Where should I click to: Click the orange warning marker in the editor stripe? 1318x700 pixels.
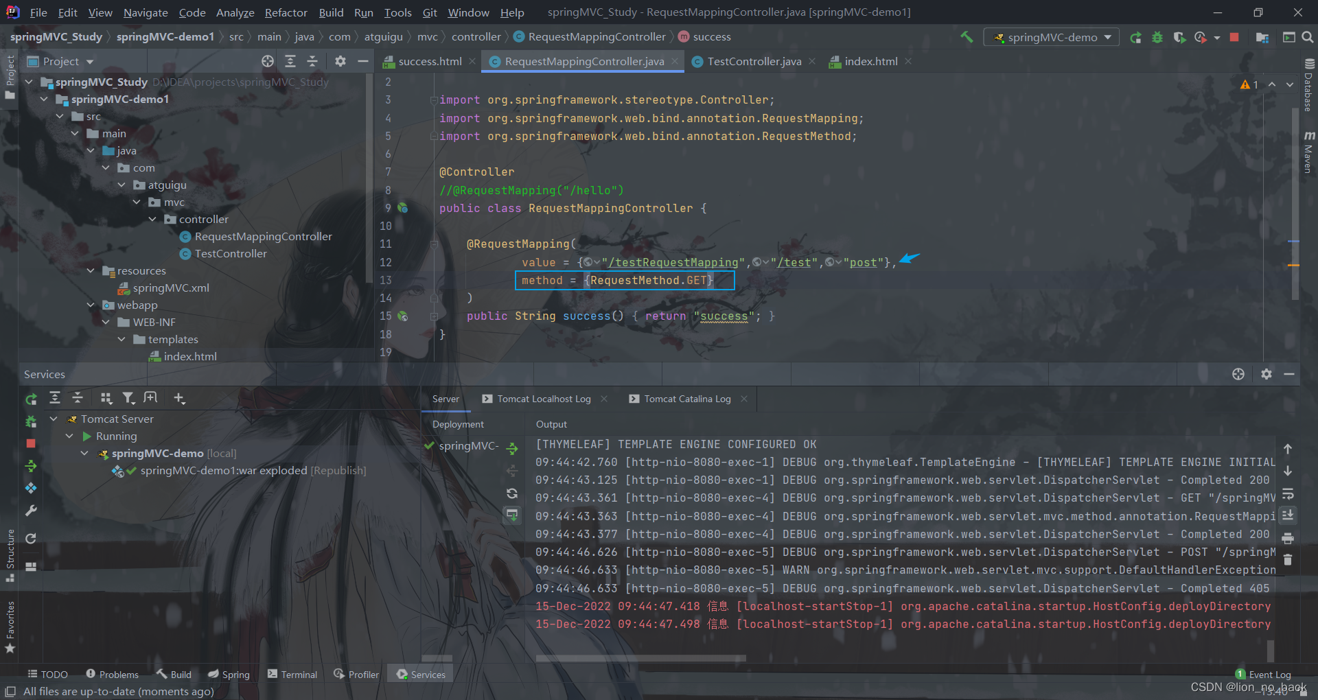(x=1293, y=265)
